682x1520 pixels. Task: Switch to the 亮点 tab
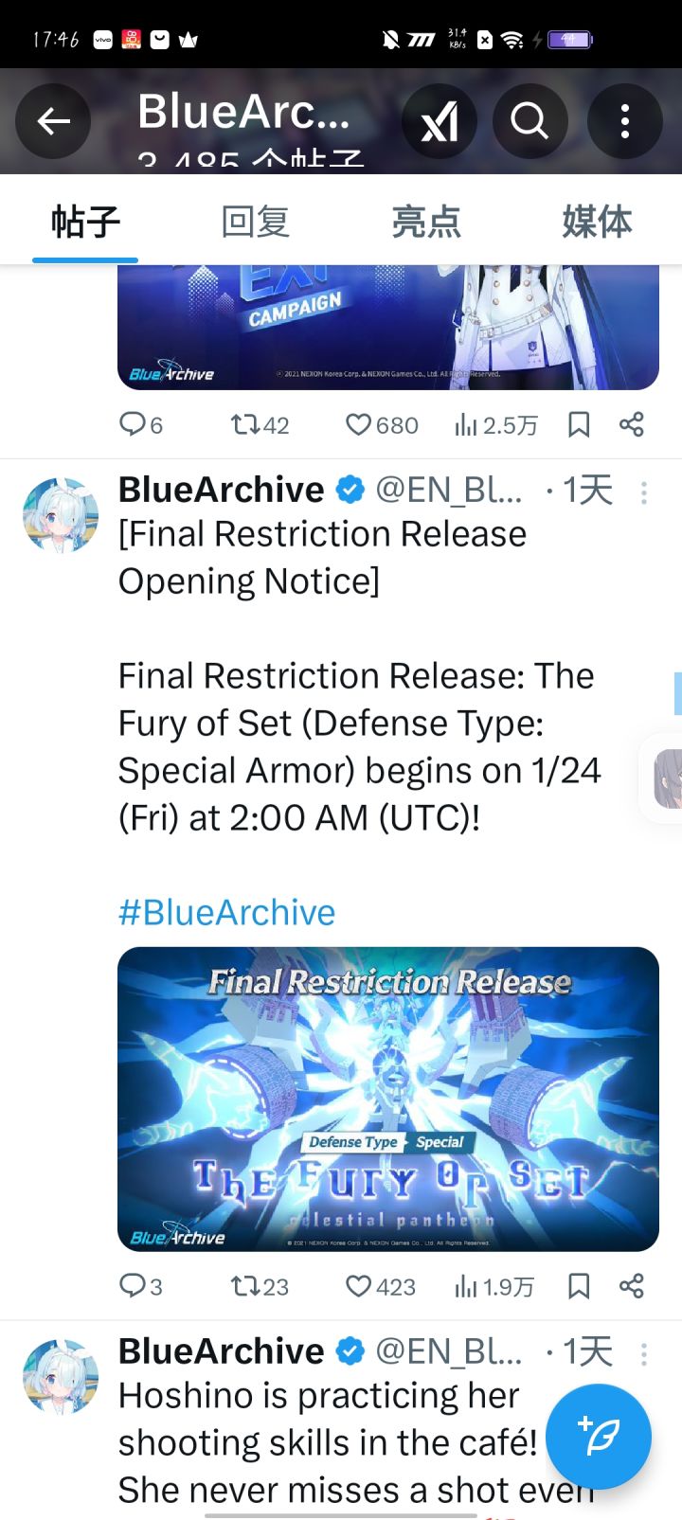pos(426,222)
